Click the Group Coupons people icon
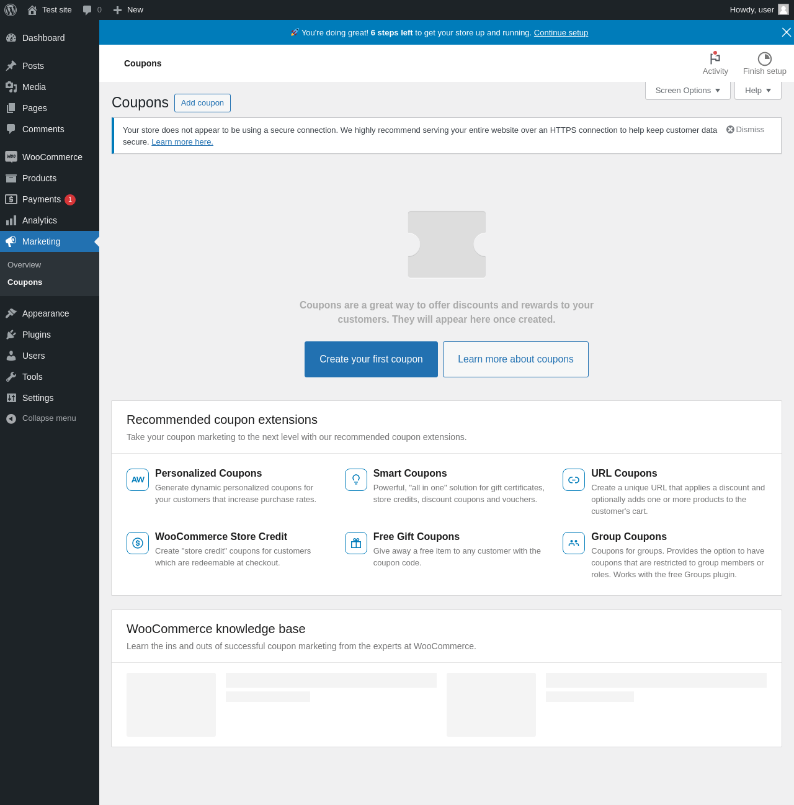794x805 pixels. 574,543
